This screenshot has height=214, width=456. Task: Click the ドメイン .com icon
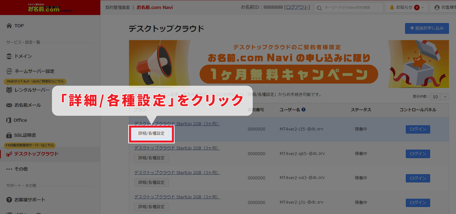pos(9,56)
